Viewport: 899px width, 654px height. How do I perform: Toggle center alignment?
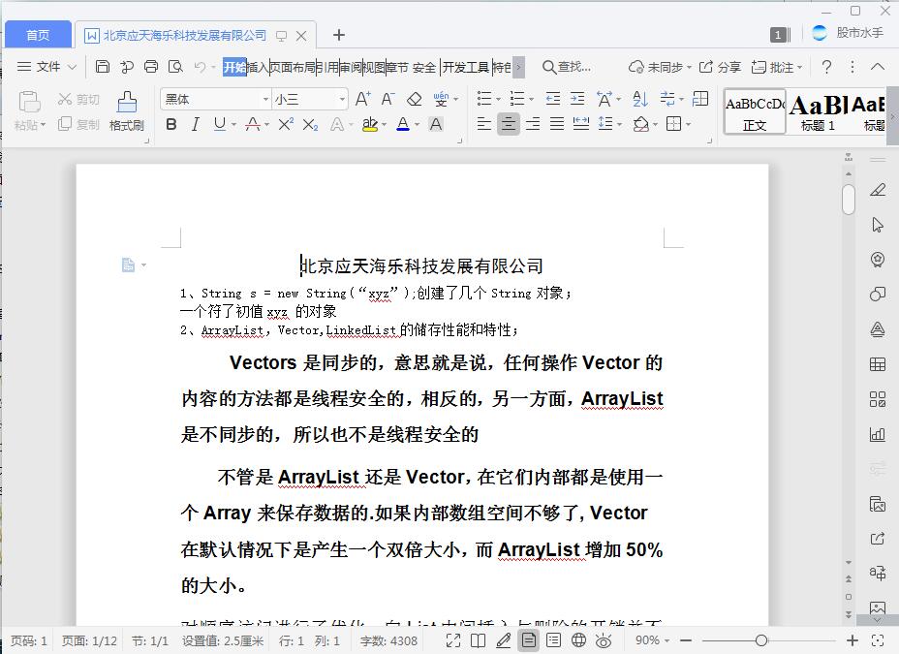pos(508,124)
